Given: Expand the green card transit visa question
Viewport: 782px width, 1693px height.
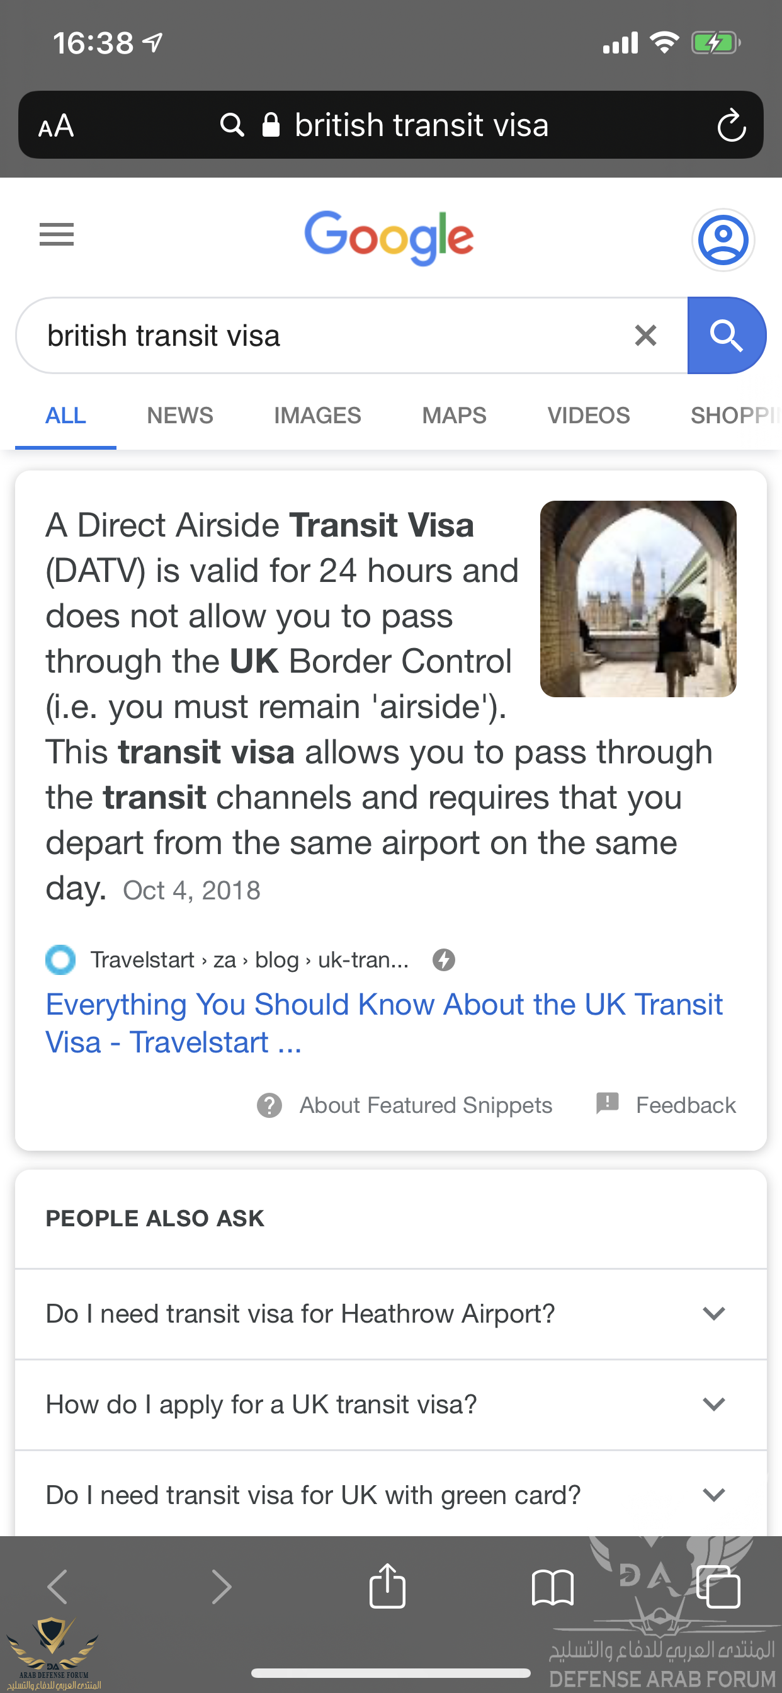Looking at the screenshot, I should [x=391, y=1494].
